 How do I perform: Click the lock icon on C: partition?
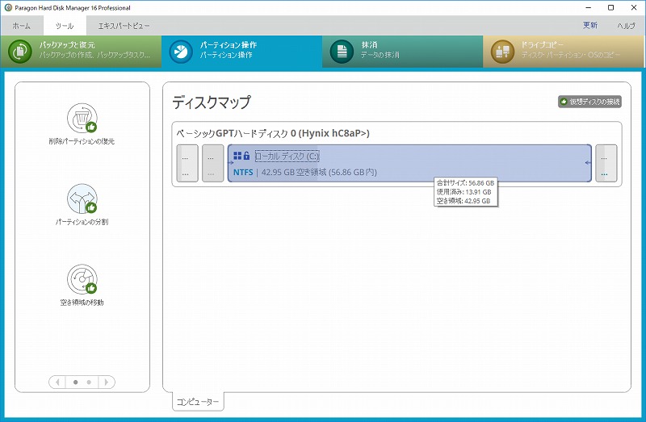(x=246, y=156)
